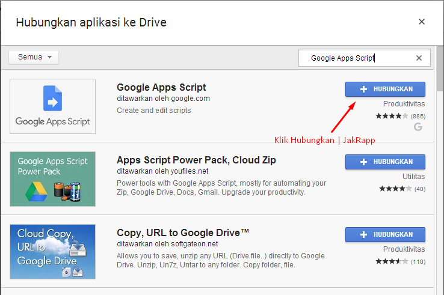
Task: Open the Semua category dropdown
Action: coord(34,57)
